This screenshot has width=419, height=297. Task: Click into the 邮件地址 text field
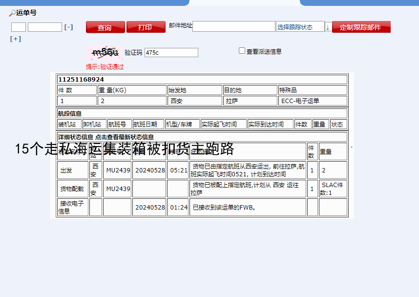coord(234,26)
